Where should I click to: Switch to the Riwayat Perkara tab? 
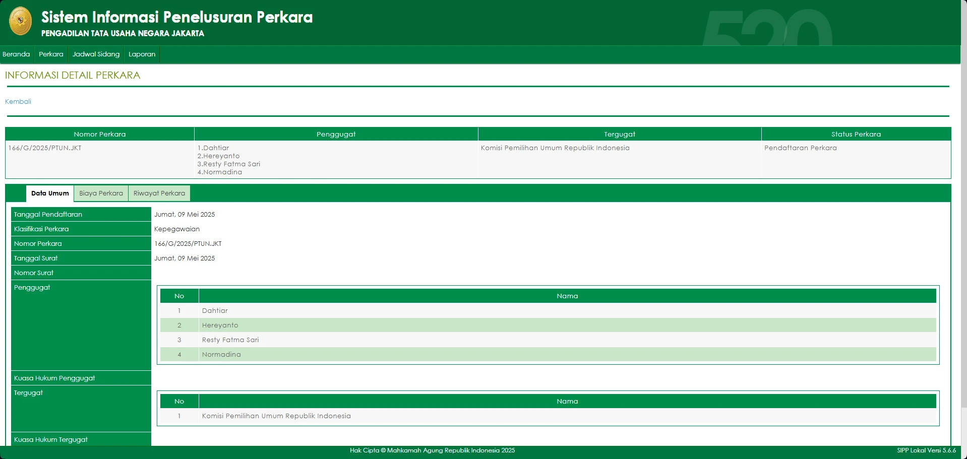coord(159,193)
